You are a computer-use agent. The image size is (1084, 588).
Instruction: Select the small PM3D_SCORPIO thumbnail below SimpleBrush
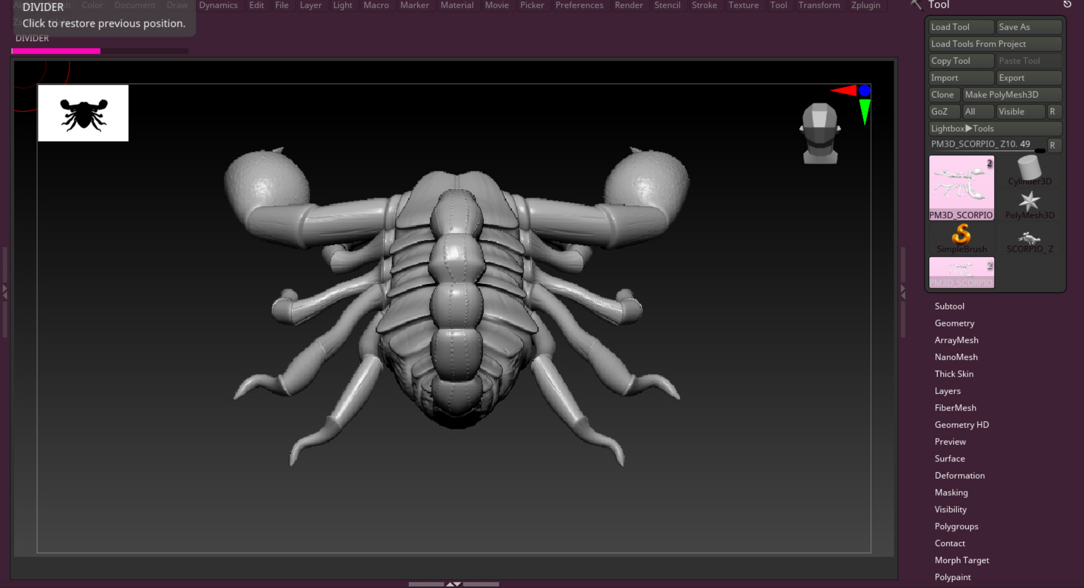click(961, 273)
